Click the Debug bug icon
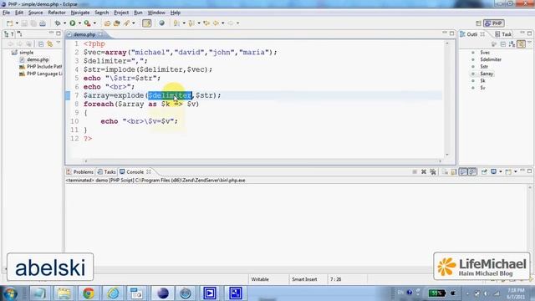Image resolution: width=535 pixels, height=301 pixels. [58, 23]
